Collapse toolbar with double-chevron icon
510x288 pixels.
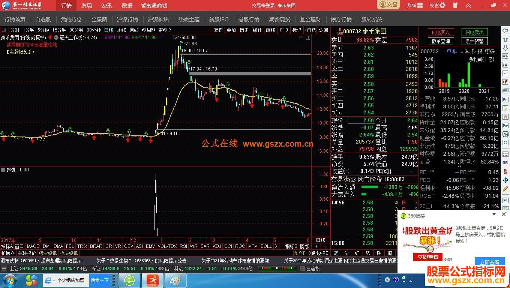pos(468,5)
